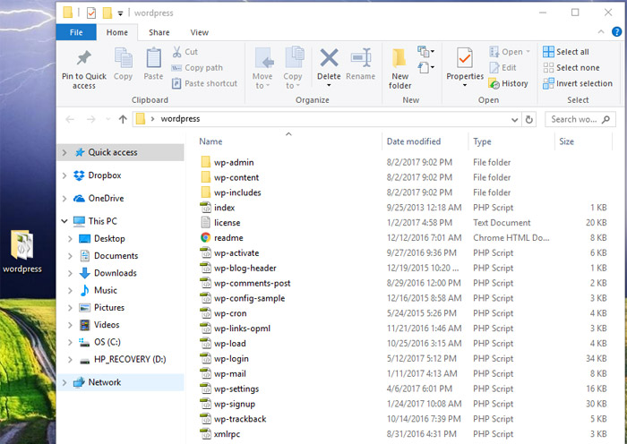Viewport: 627px width, 444px height.
Task: Click the wordpress address bar path
Action: [x=180, y=119]
